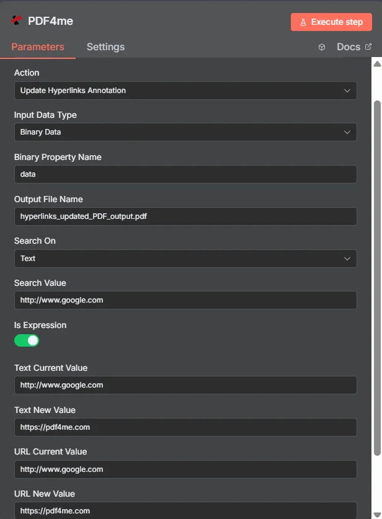
Task: Click the Output File Name field
Action: point(185,216)
